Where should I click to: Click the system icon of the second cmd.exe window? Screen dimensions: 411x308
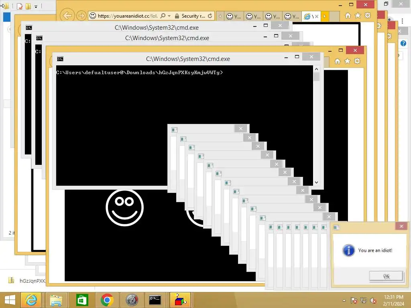click(39, 38)
